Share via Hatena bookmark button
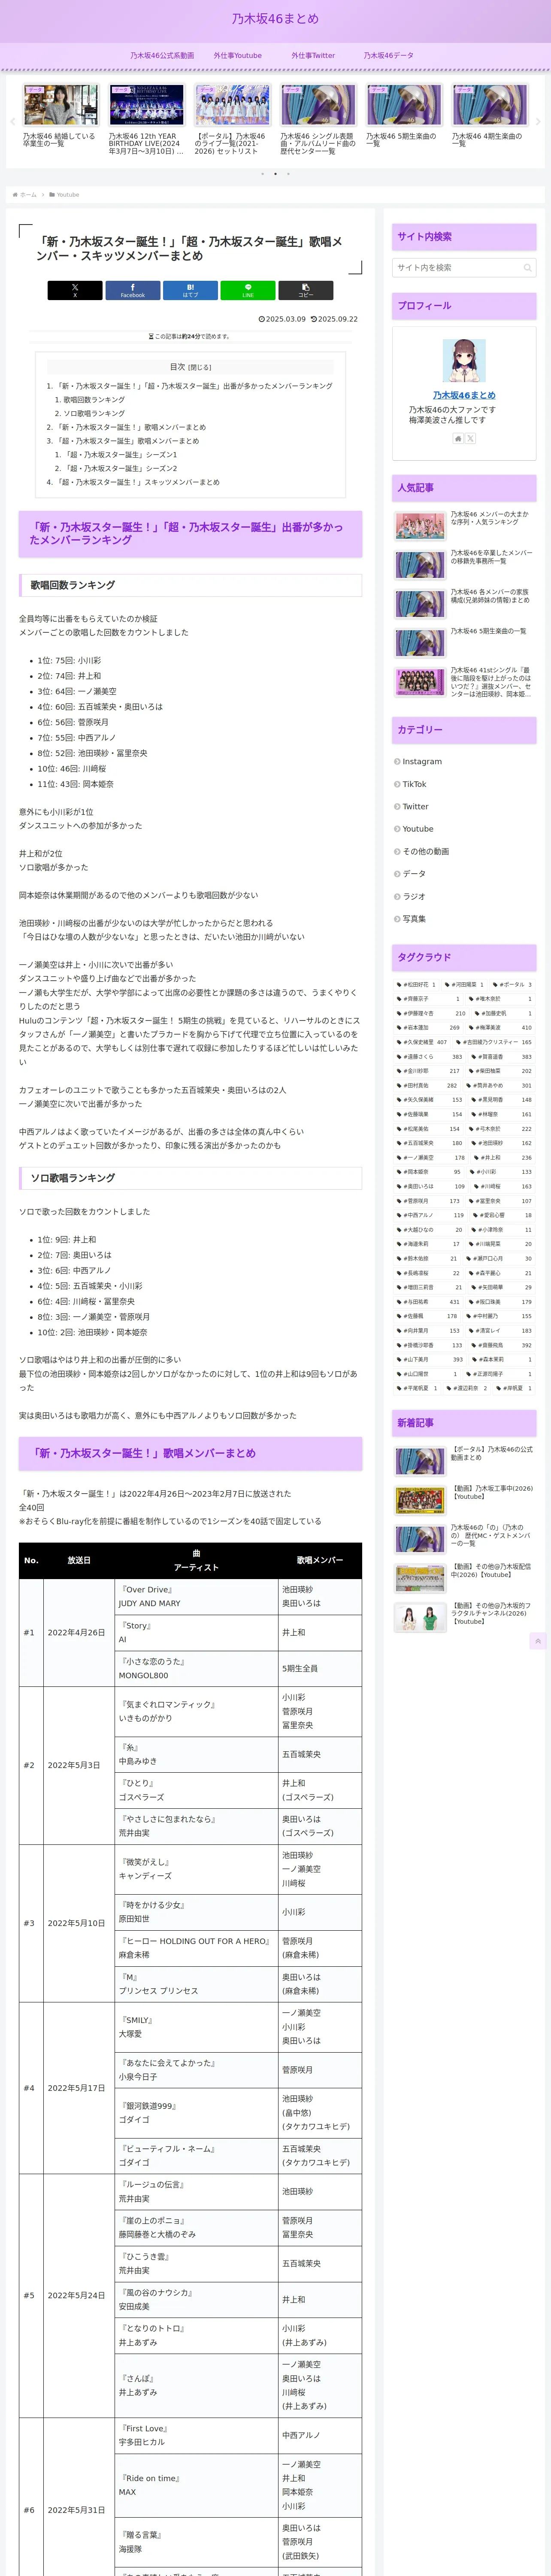 [x=190, y=290]
